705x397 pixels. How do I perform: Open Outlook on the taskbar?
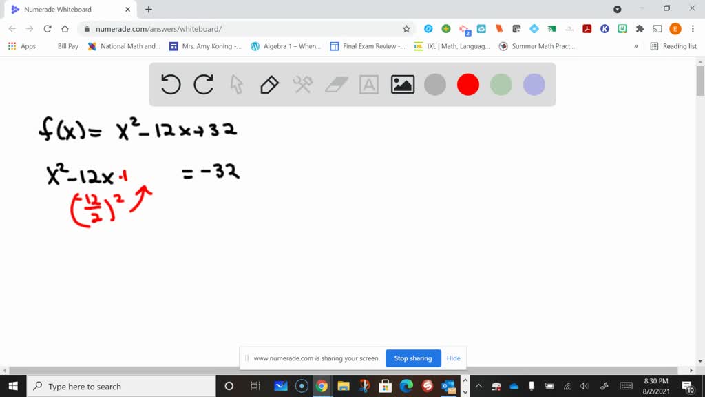coord(448,386)
